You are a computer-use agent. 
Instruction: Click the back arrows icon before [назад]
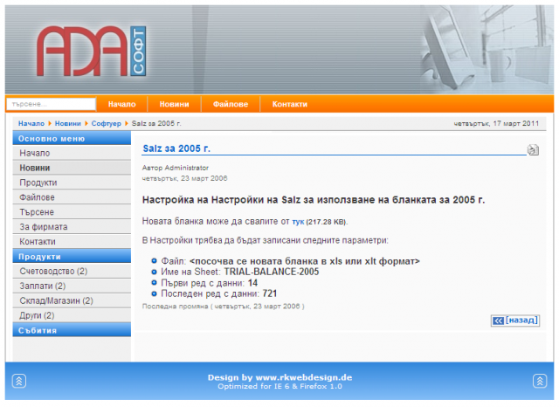498,321
